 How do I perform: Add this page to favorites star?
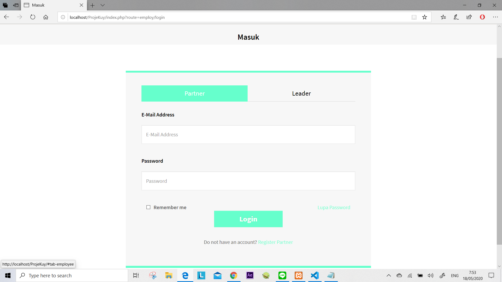(425, 17)
